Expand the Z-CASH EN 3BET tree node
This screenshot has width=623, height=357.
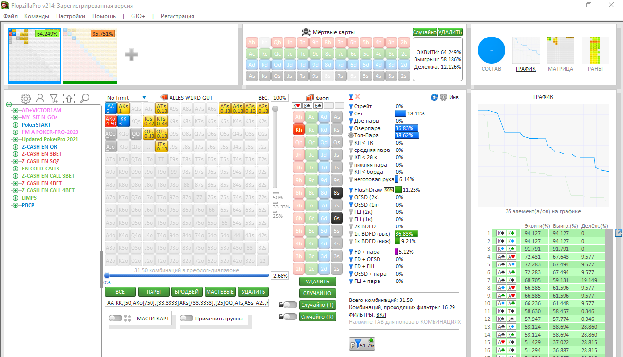click(15, 154)
